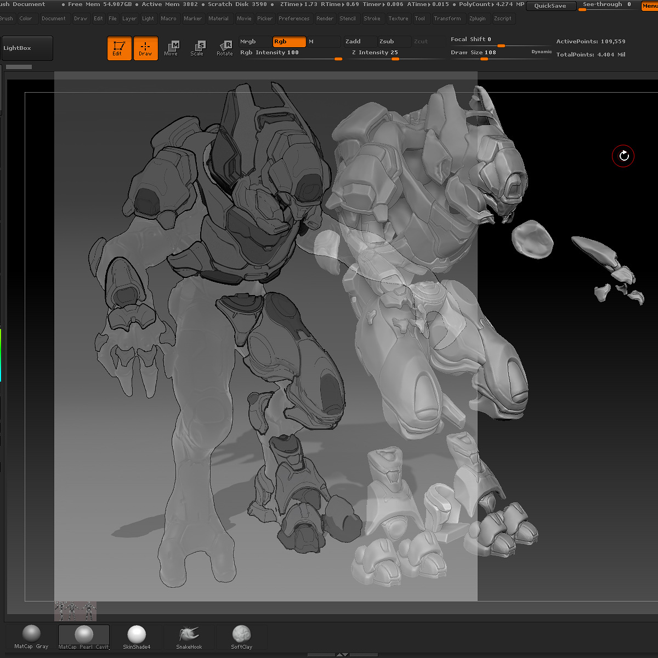Click the "ATime" status entry
Viewport: 658px width, 658px height.
click(x=428, y=4)
